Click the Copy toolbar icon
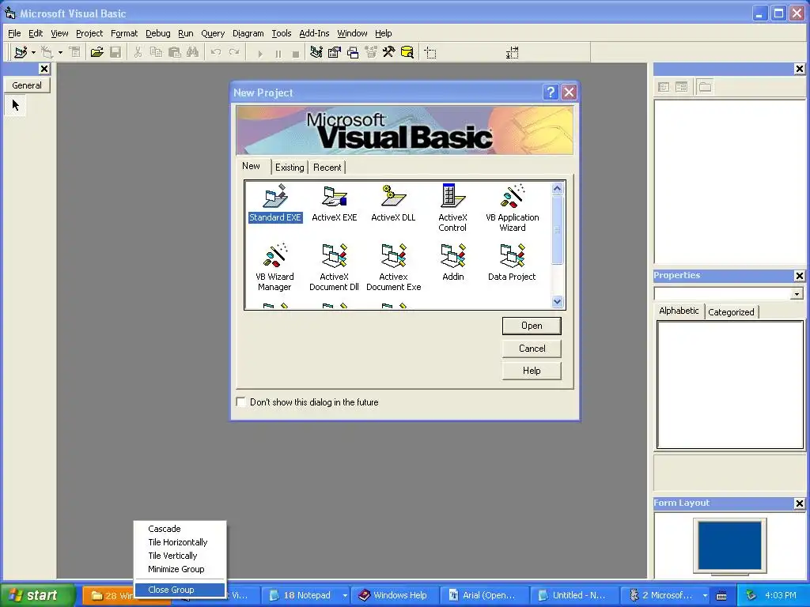Image resolution: width=810 pixels, height=607 pixels. coord(156,52)
